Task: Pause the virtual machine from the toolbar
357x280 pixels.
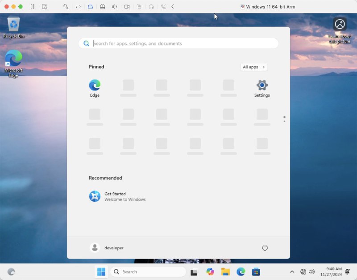Action: click(33, 6)
